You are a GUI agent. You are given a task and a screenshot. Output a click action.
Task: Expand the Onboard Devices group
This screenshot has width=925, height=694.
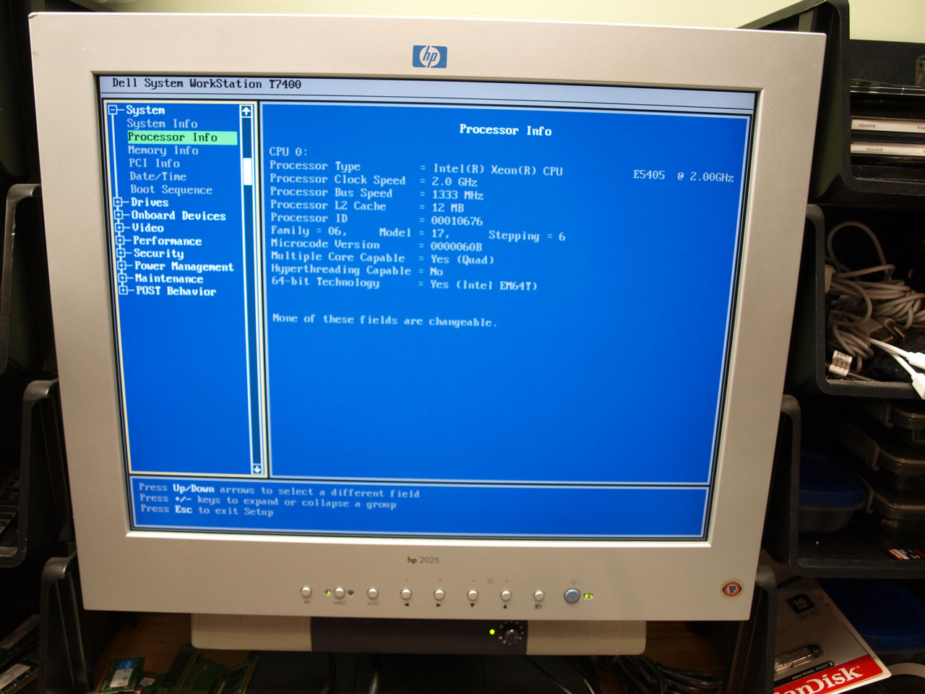pyautogui.click(x=119, y=215)
